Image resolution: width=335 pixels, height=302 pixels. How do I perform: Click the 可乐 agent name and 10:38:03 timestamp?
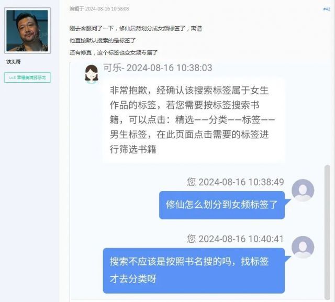(158, 68)
